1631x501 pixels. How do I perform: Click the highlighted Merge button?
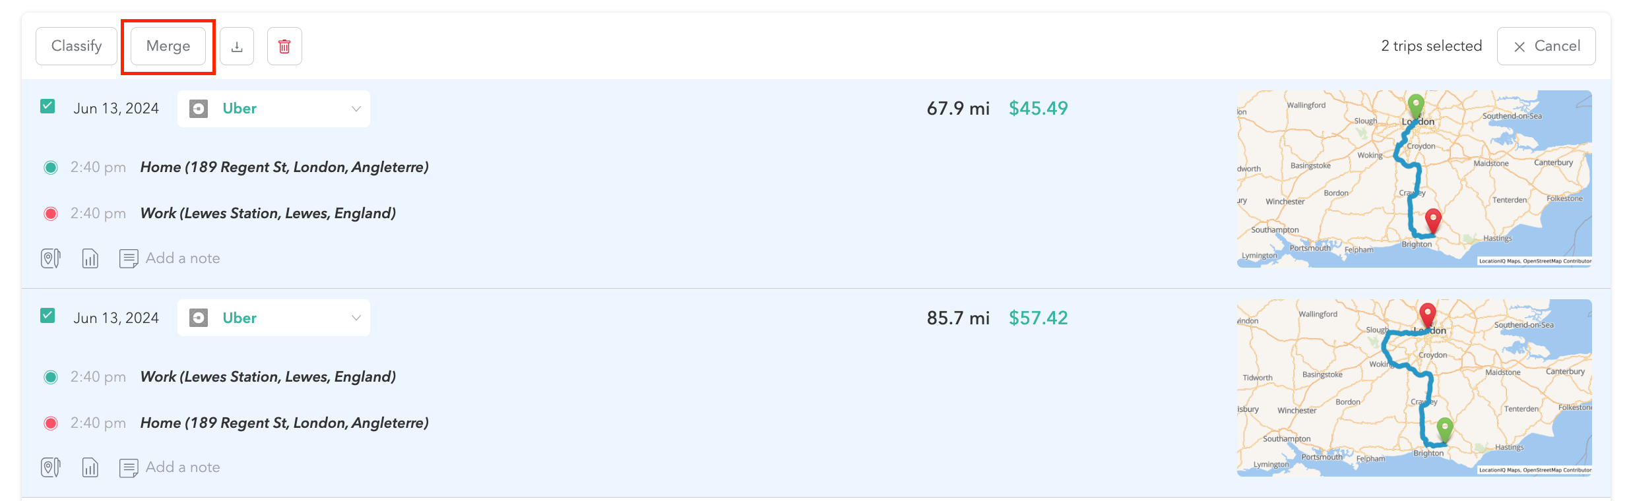coord(168,45)
